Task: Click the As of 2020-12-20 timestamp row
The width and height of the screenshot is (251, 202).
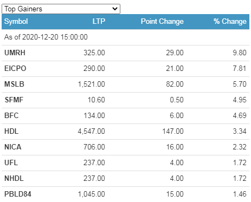Action: (x=125, y=37)
